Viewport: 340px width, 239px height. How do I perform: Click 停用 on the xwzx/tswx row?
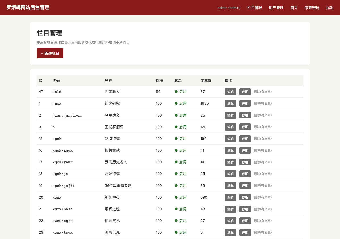coord(245,232)
